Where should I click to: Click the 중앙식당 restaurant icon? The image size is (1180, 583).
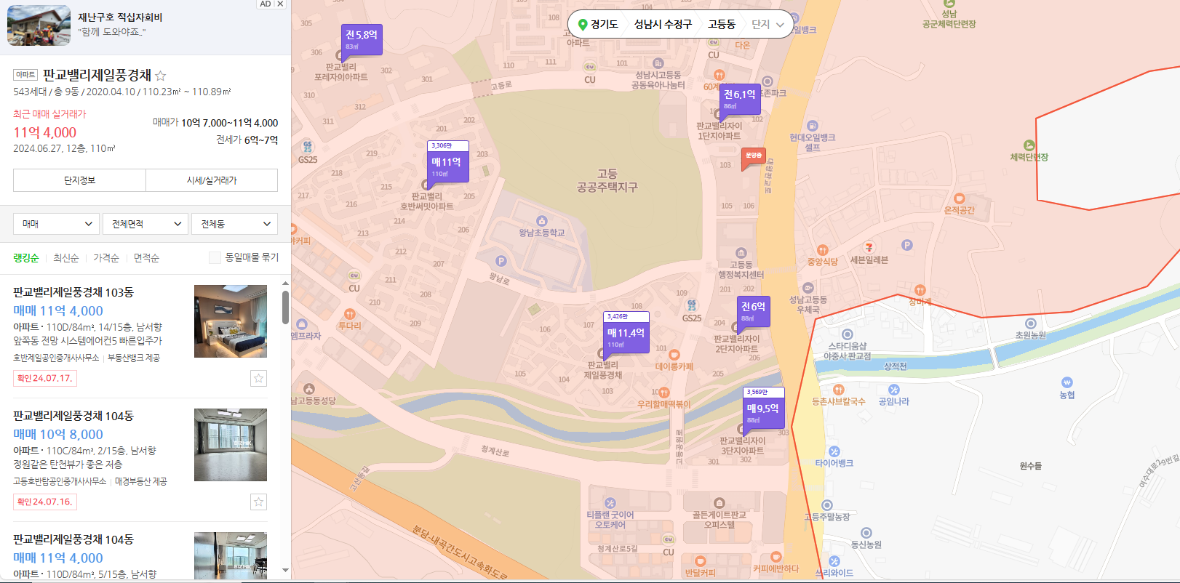point(822,250)
